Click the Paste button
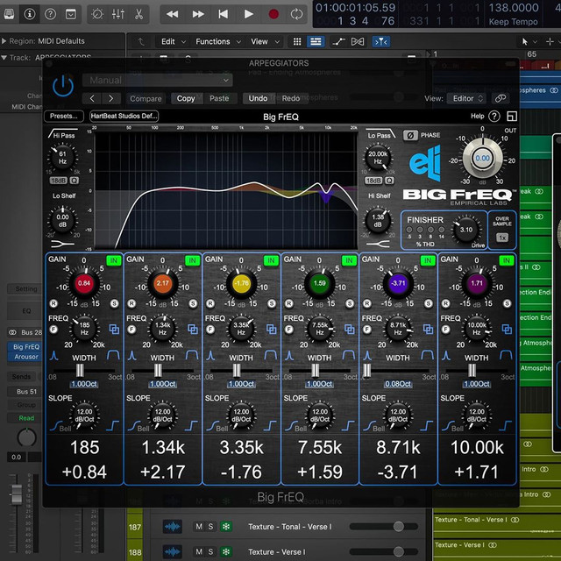Viewport: 561px width, 561px height. pyautogui.click(x=219, y=98)
